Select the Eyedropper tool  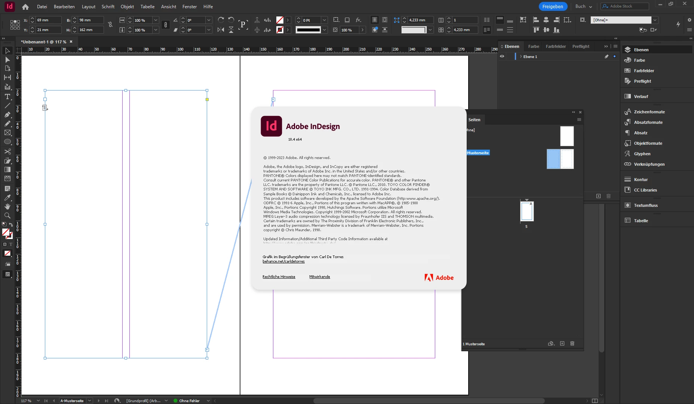click(x=7, y=198)
